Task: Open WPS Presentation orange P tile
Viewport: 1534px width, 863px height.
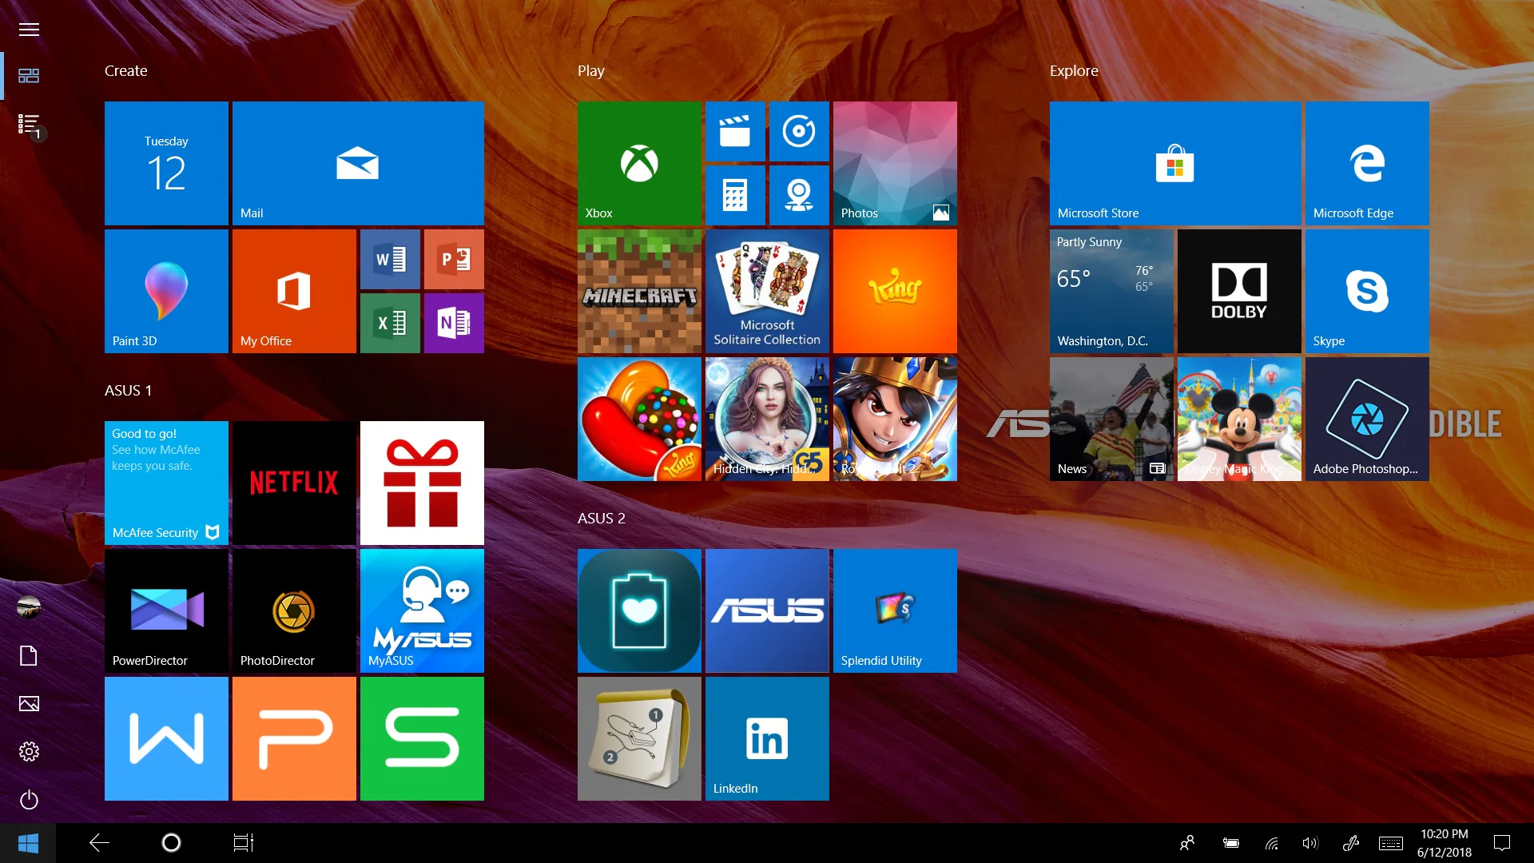Action: pos(294,738)
